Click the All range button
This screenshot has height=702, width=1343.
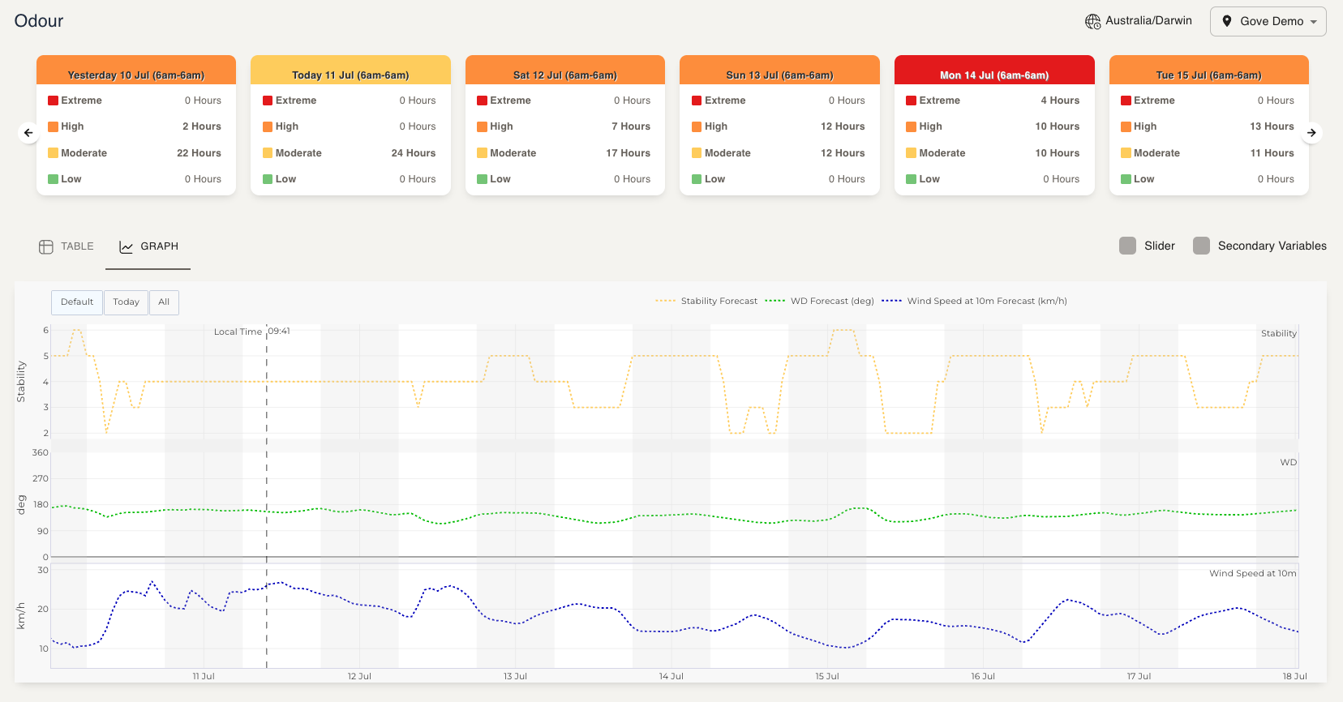pyautogui.click(x=164, y=302)
